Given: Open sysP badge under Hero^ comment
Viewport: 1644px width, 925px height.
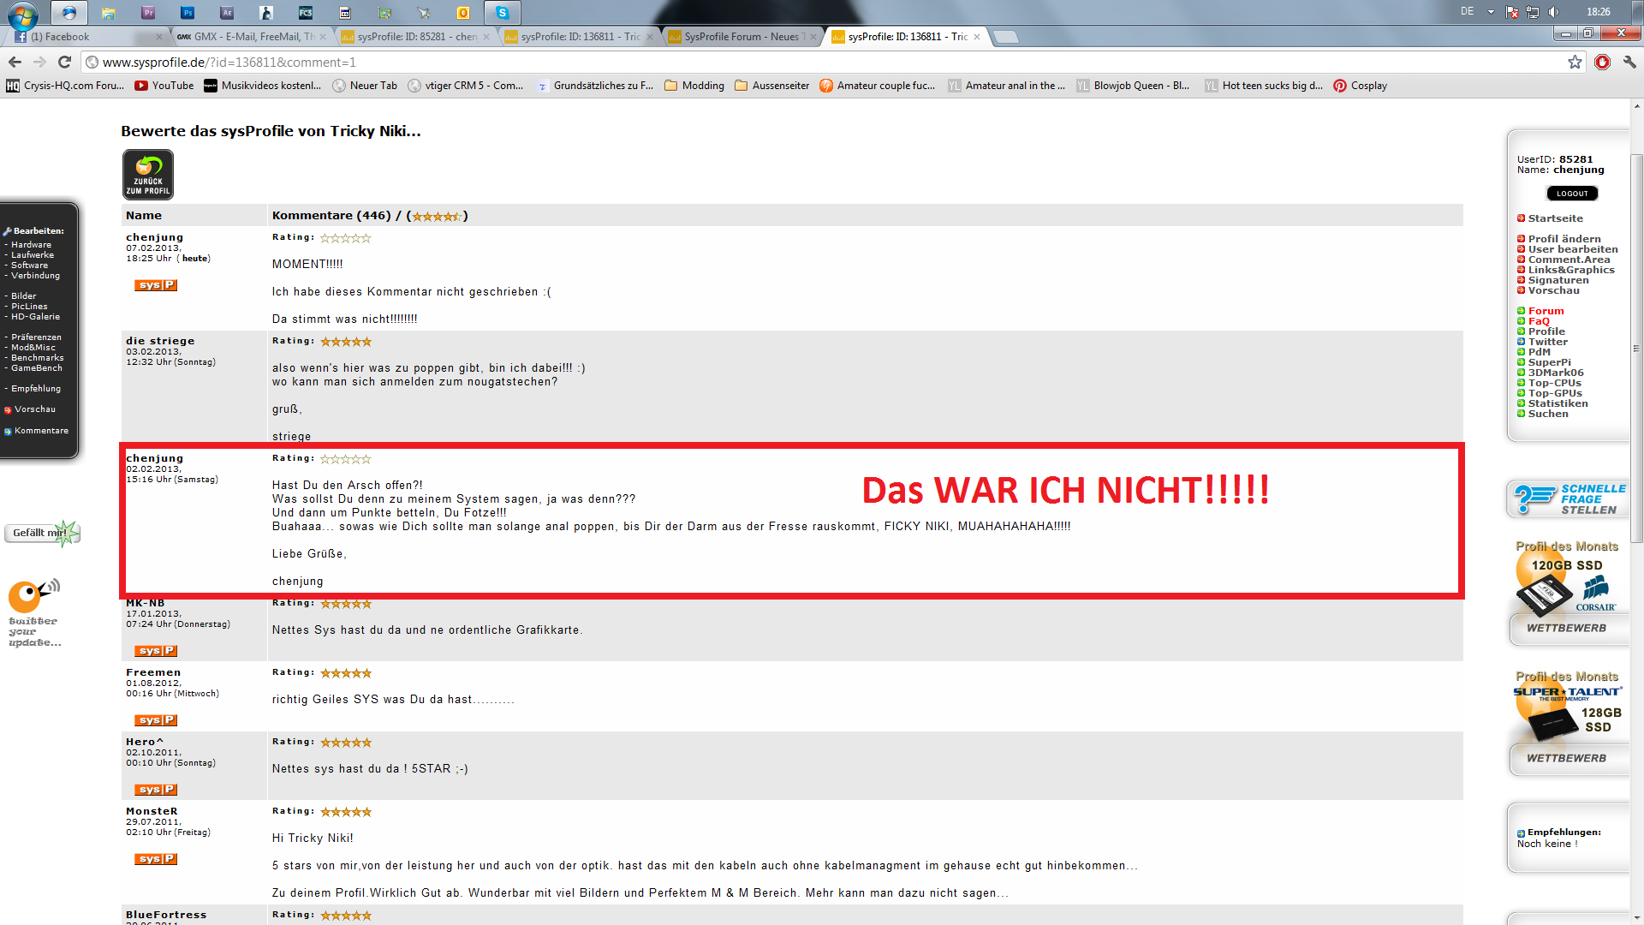Looking at the screenshot, I should point(156,790).
